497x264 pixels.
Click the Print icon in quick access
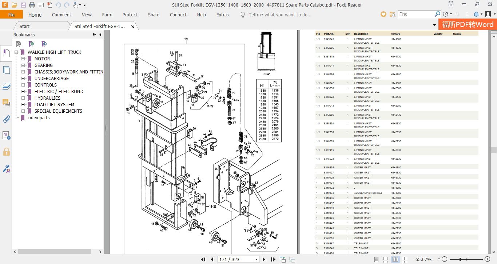[x=32, y=5]
